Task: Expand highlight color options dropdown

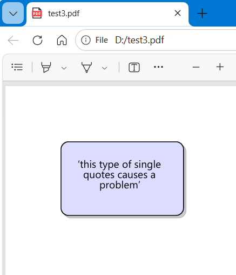Action: 64,68
